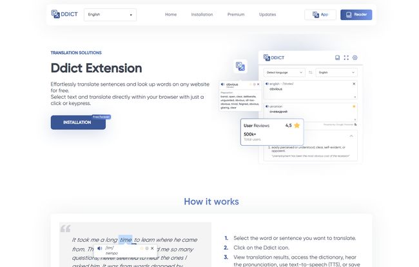Open the Premium nav link
This screenshot has height=267, width=419.
(236, 14)
